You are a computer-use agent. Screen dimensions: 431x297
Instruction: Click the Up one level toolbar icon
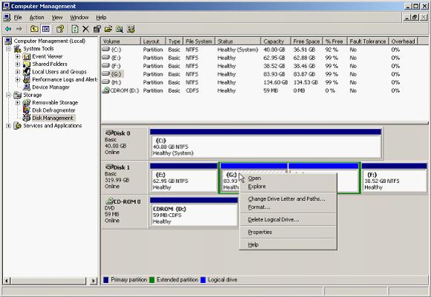pyautogui.click(x=34, y=29)
